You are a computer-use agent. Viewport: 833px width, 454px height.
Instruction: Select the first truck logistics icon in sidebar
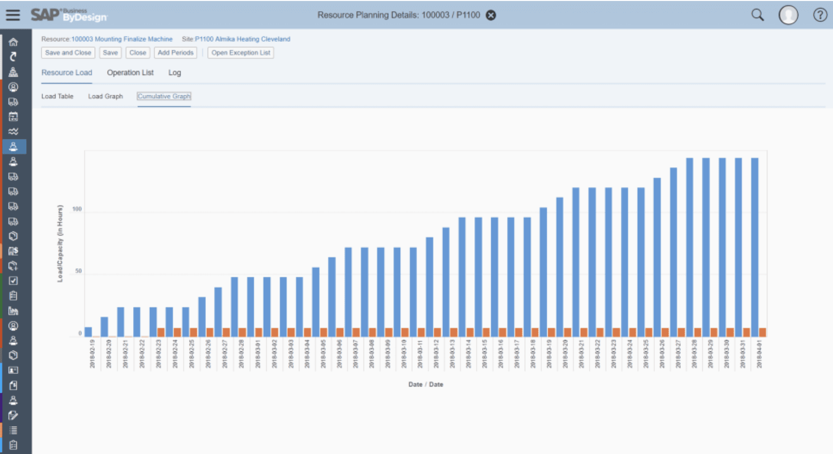13,102
